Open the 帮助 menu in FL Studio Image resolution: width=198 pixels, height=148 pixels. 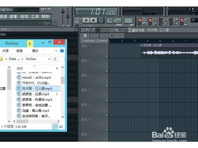(x=45, y=16)
